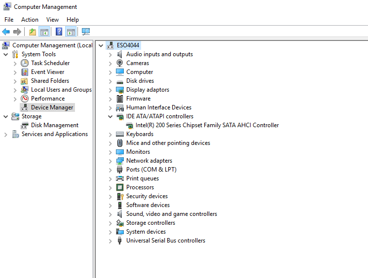The height and width of the screenshot is (278, 368).
Task: Expand the System devices category
Action: (x=110, y=232)
